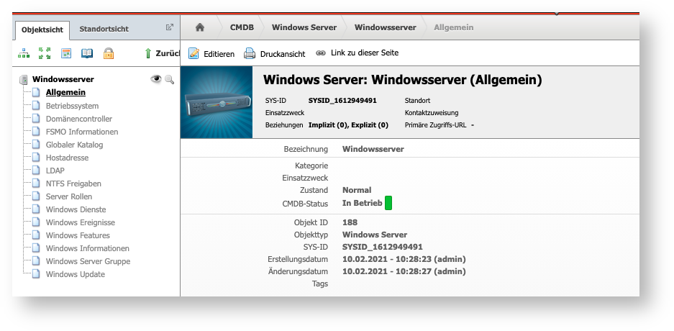The width and height of the screenshot is (674, 331).
Task: Click the Druckansicht printer icon
Action: click(250, 53)
